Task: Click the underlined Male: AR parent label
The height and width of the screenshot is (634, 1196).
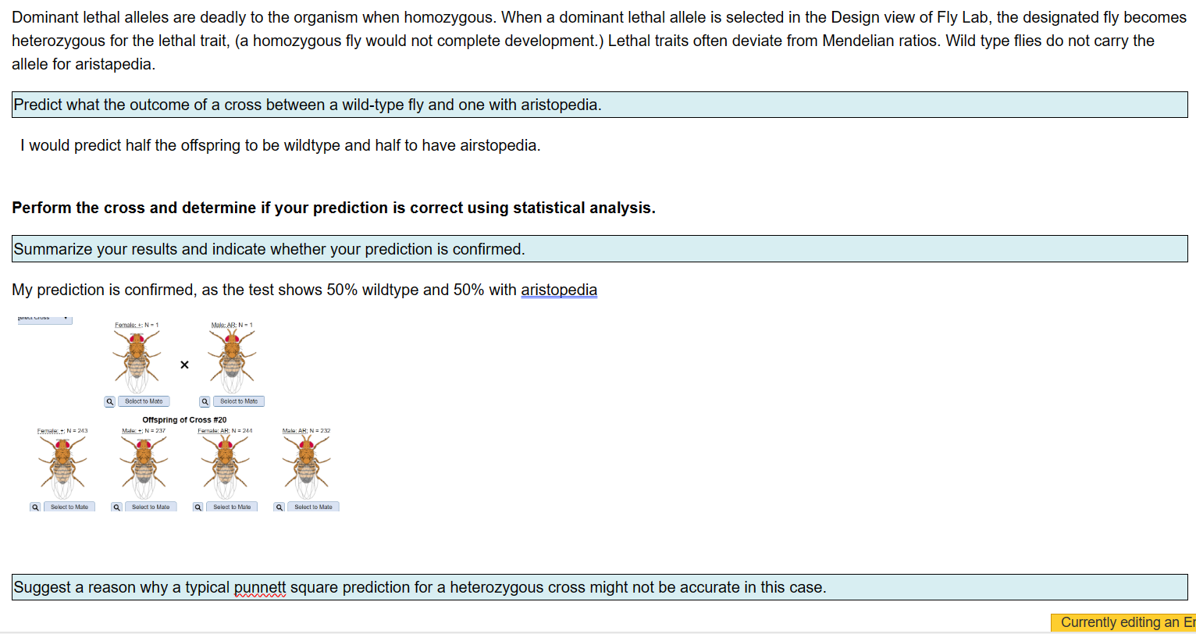Action: pos(222,324)
